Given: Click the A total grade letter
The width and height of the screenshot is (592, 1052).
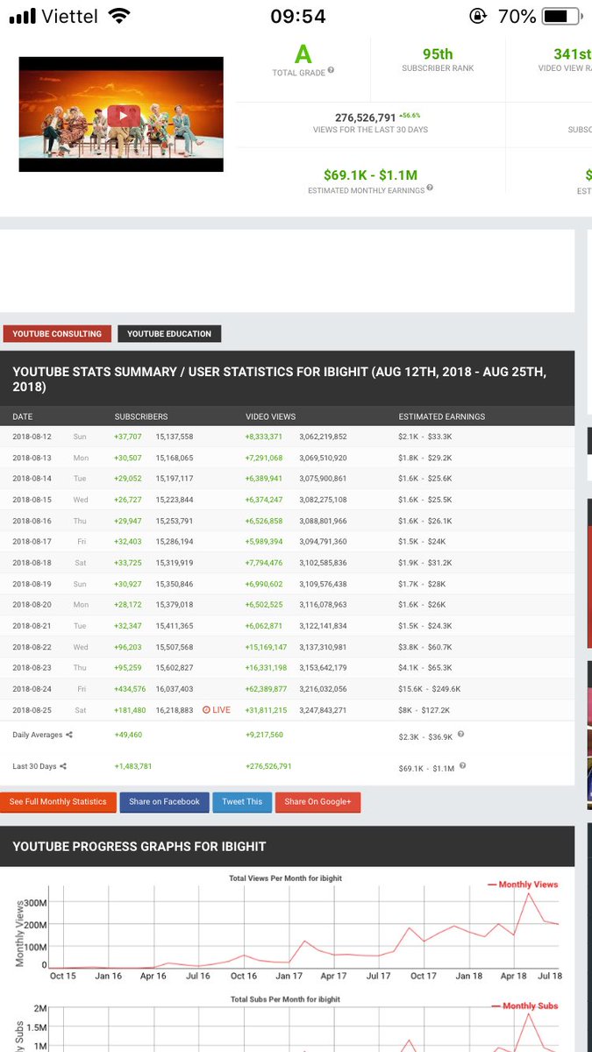Looking at the screenshot, I should 303,54.
